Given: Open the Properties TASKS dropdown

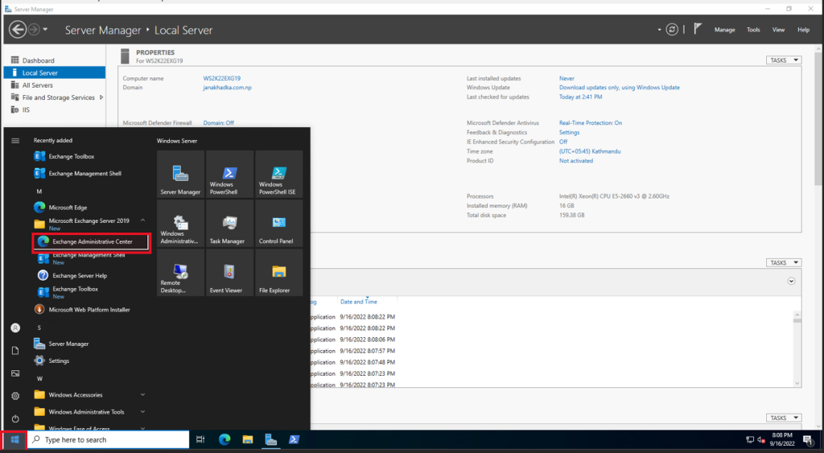Looking at the screenshot, I should coord(784,60).
